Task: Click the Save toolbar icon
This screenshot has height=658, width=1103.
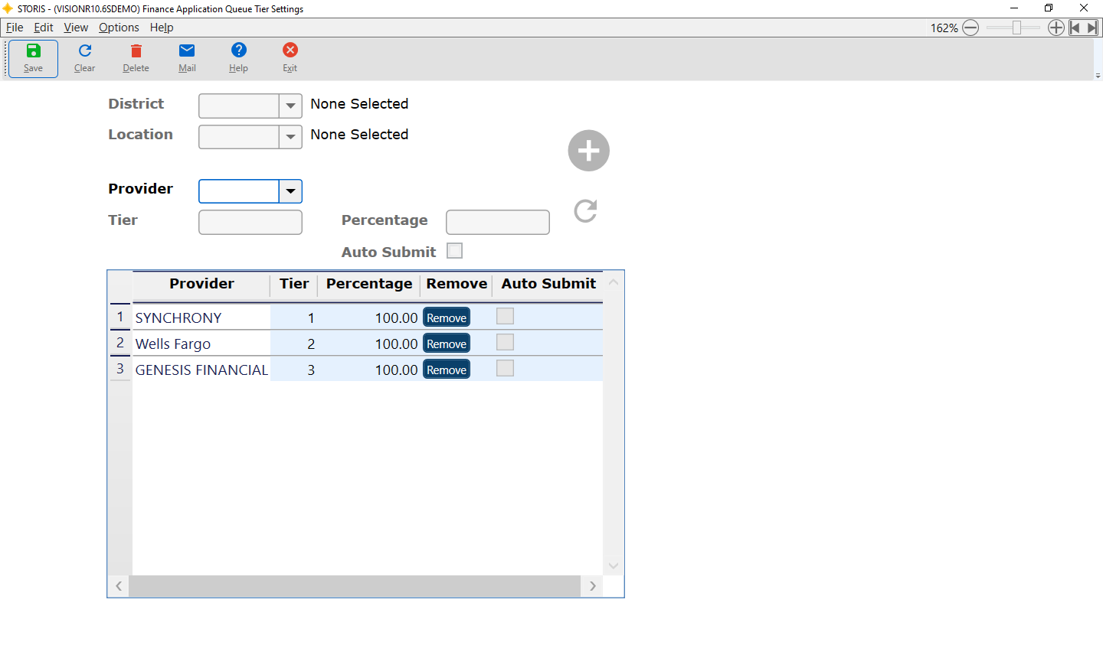Action: 33,59
